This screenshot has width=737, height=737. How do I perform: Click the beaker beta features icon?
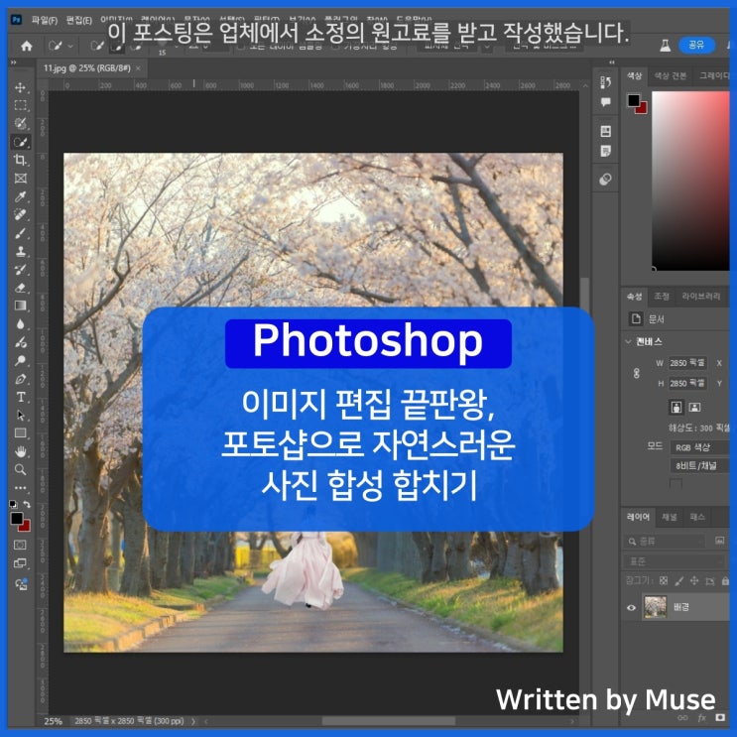click(665, 46)
